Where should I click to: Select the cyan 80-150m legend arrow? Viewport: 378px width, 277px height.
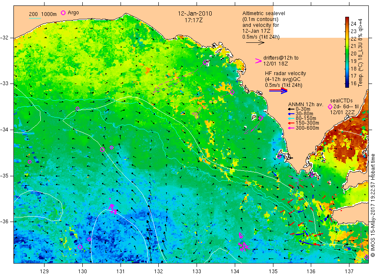pos(291,118)
